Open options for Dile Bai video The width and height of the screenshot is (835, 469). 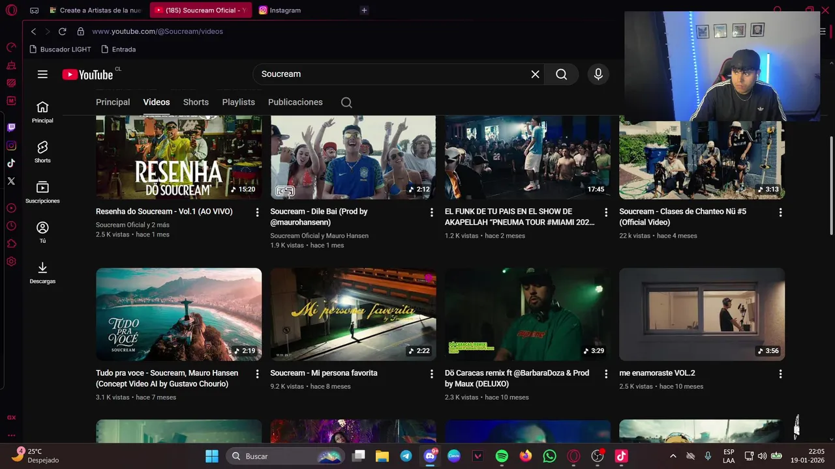431,212
